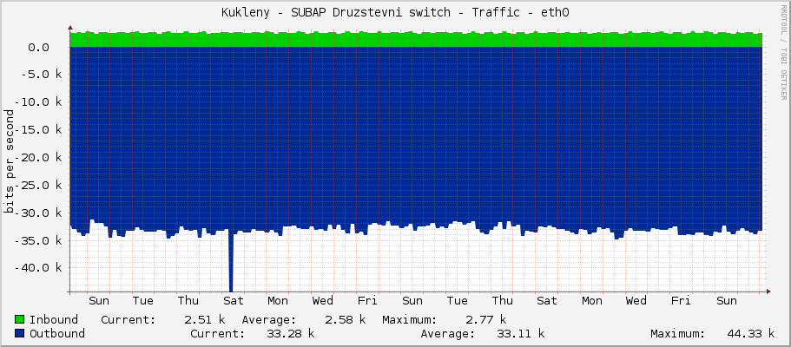Select the 'Inbound' legend label
Screen dimensions: 791x347
click(54, 320)
